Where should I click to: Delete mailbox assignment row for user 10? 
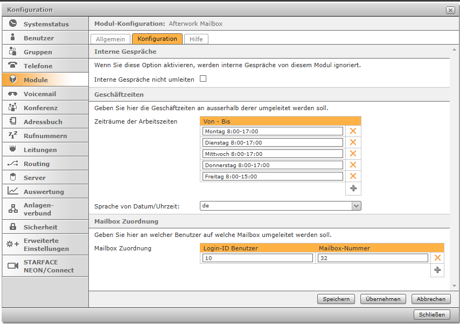click(x=437, y=258)
